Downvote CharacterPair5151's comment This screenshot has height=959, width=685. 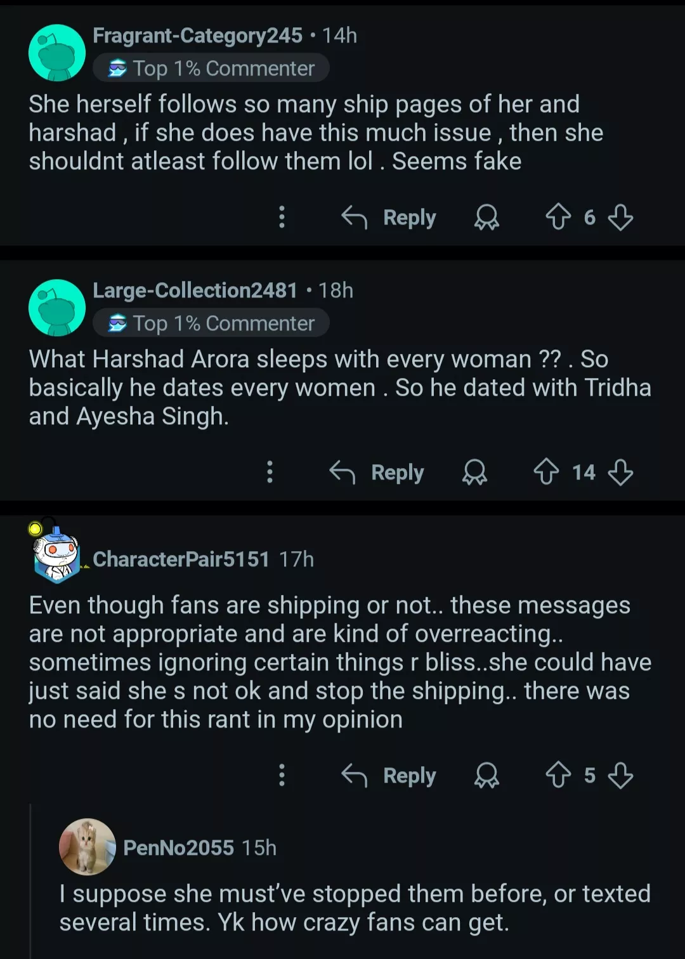point(620,775)
